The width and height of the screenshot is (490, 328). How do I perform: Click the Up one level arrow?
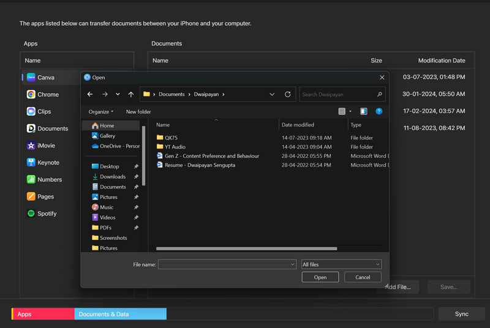(x=131, y=94)
